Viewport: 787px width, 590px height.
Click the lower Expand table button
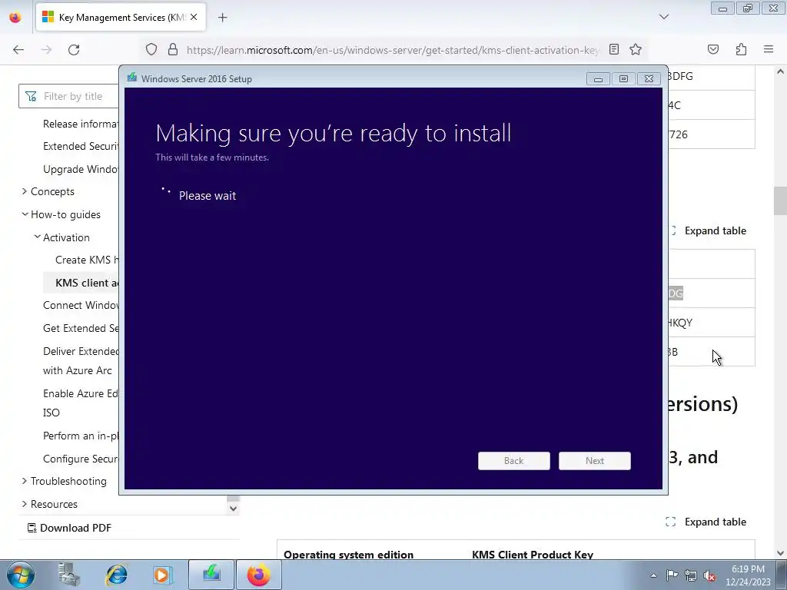(x=706, y=522)
